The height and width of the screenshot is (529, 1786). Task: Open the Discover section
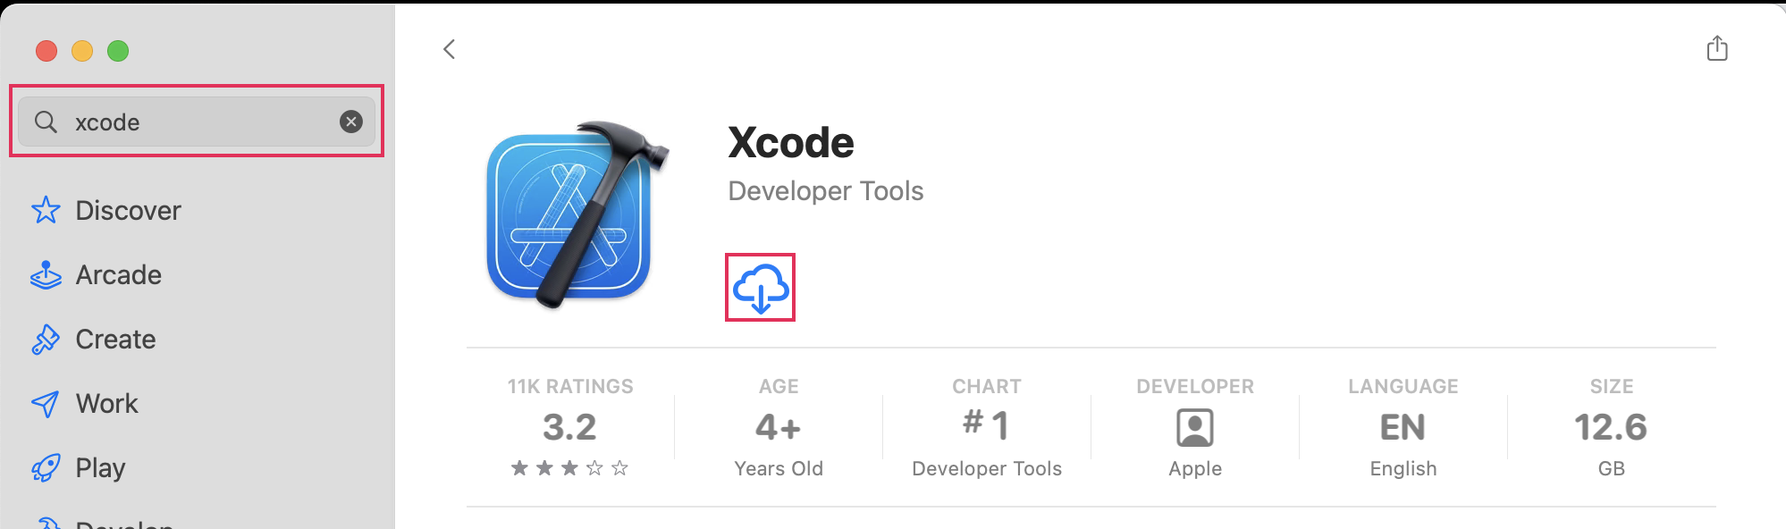click(128, 211)
